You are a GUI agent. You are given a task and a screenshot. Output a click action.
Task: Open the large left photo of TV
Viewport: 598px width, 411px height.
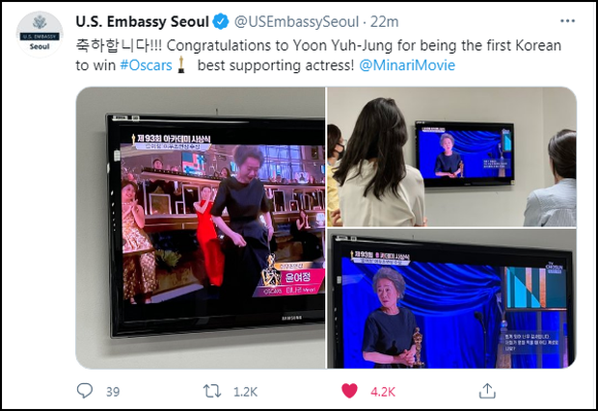[201, 227]
